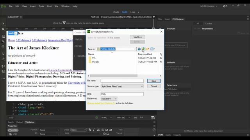Switch to Code view

pos(116,12)
